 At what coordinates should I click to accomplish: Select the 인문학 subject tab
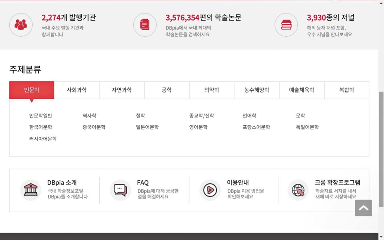point(32,90)
